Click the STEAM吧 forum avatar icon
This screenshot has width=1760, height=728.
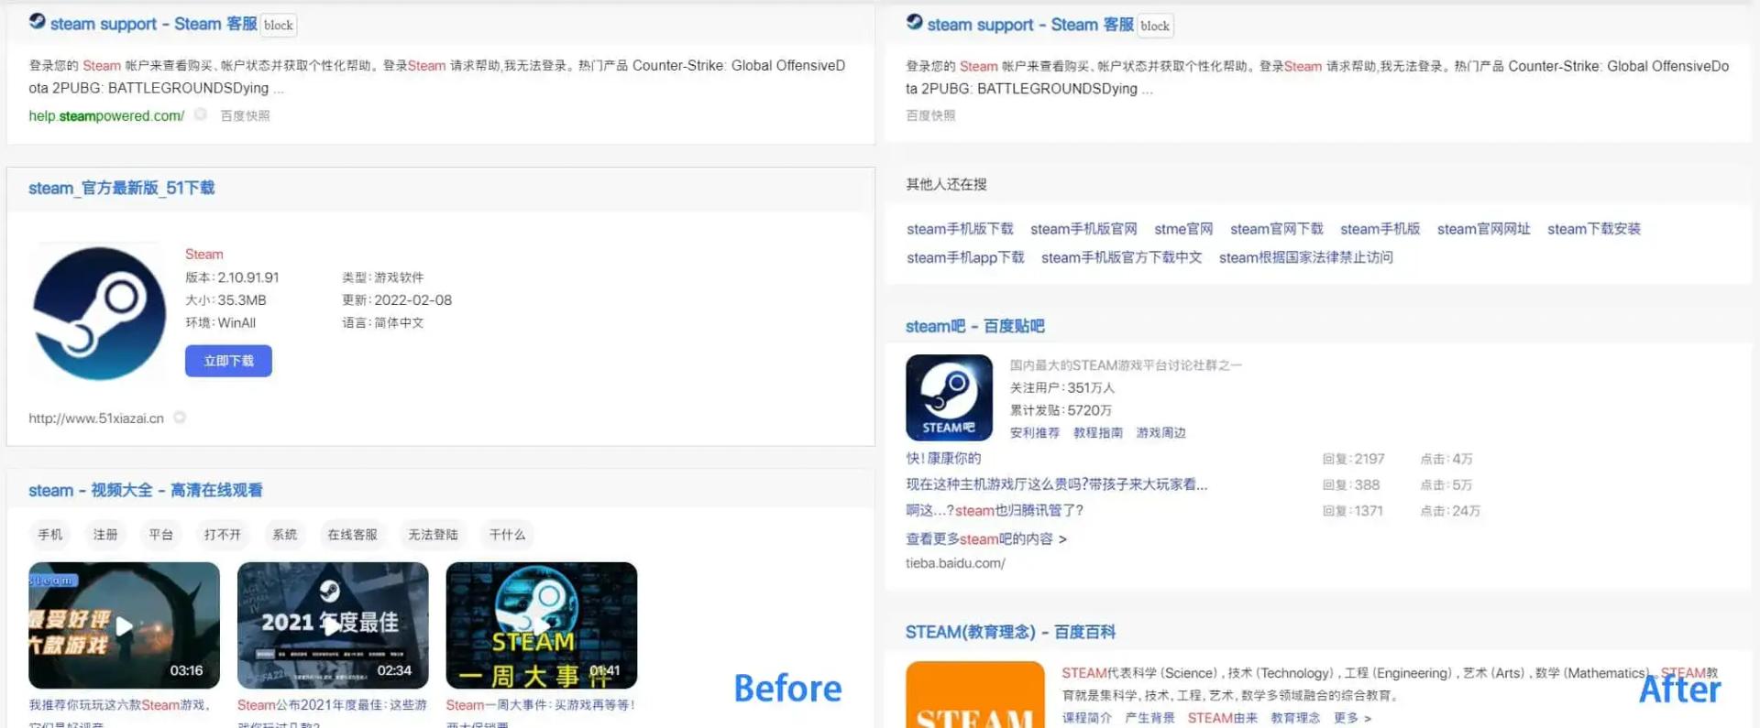point(949,397)
